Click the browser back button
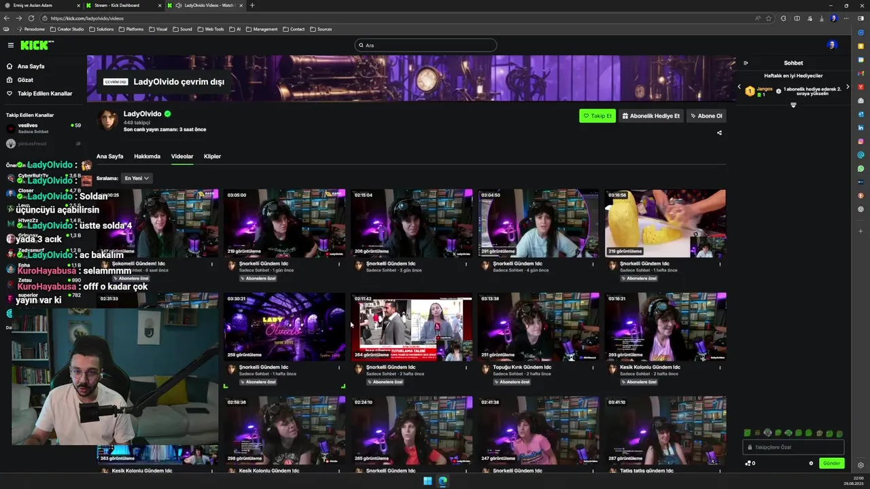 point(7,18)
